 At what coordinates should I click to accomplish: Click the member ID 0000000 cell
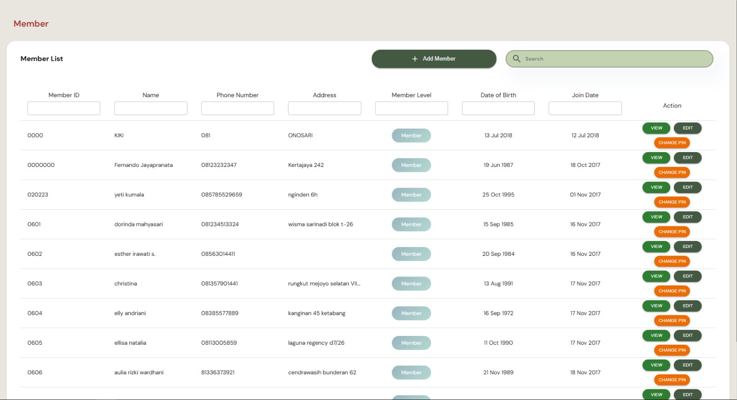41,165
